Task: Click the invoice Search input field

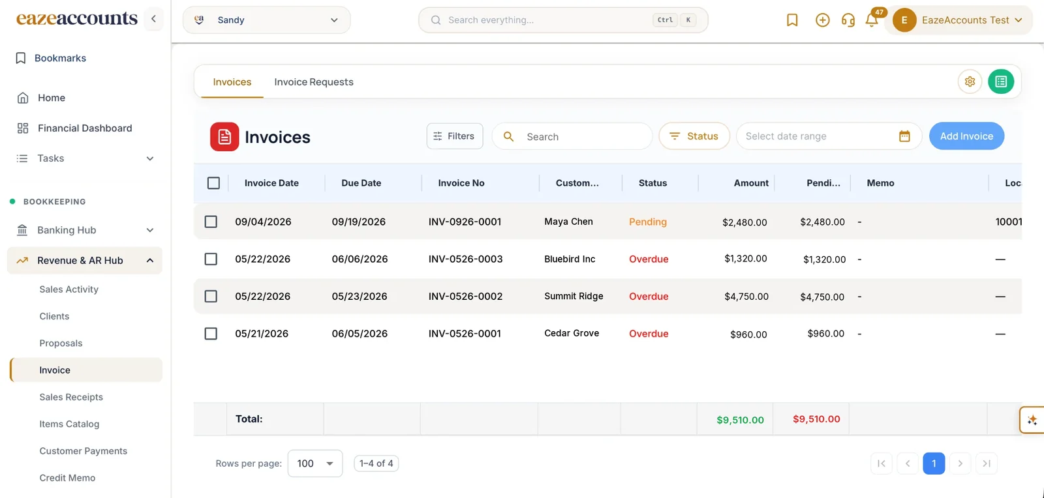Action: pyautogui.click(x=572, y=136)
